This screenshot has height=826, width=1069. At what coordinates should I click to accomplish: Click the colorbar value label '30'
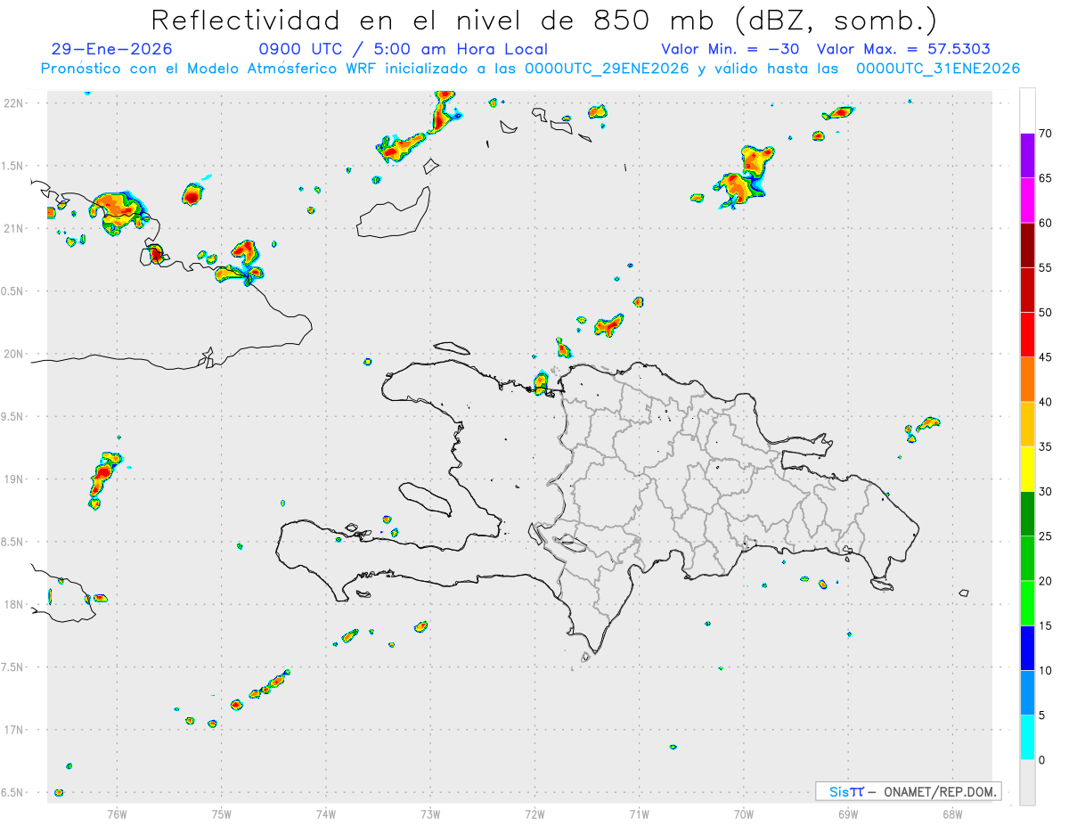pos(1045,492)
